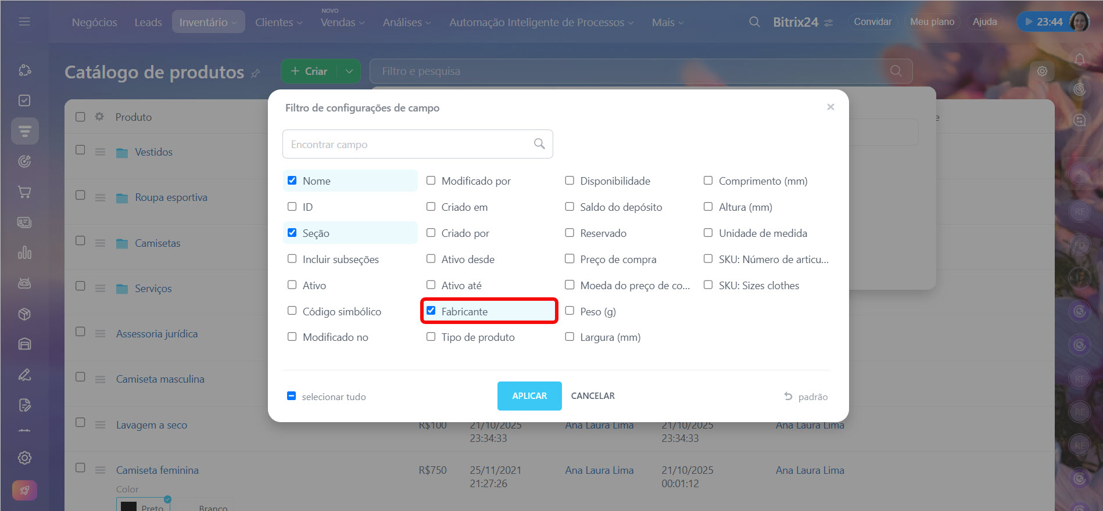Image resolution: width=1103 pixels, height=511 pixels.
Task: Expand the Mais menu
Action: (667, 22)
